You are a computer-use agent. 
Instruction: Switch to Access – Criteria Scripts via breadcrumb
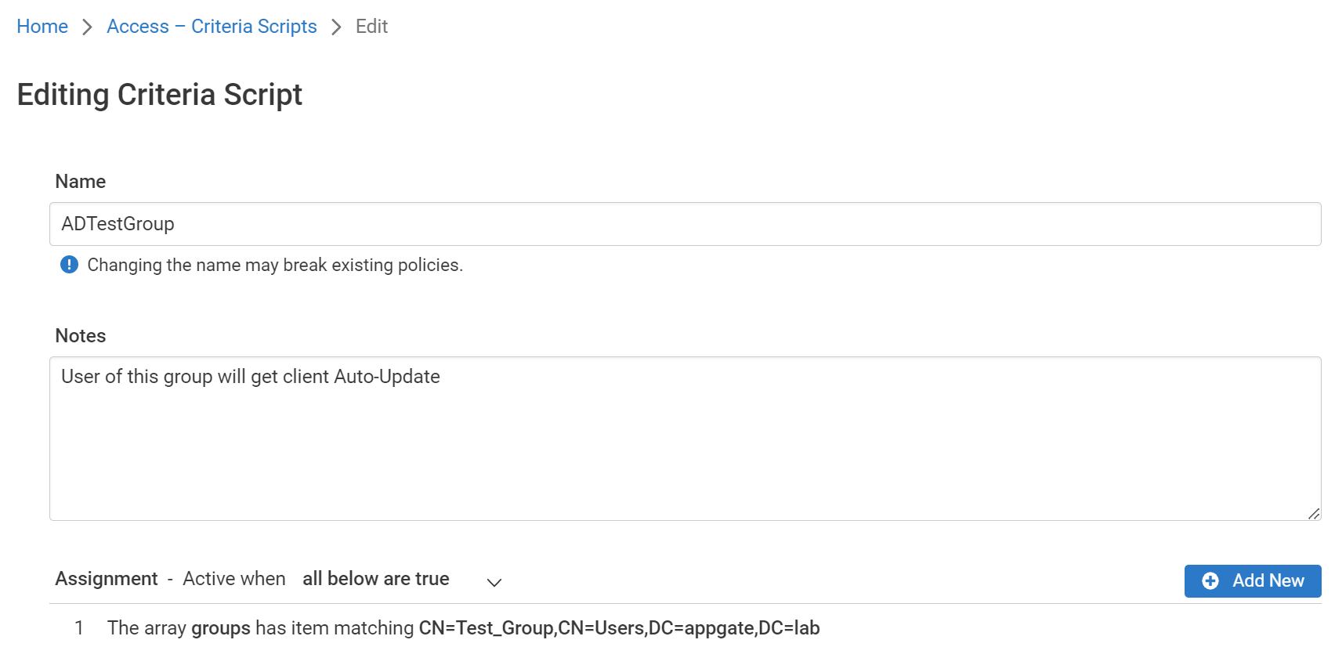pos(212,26)
